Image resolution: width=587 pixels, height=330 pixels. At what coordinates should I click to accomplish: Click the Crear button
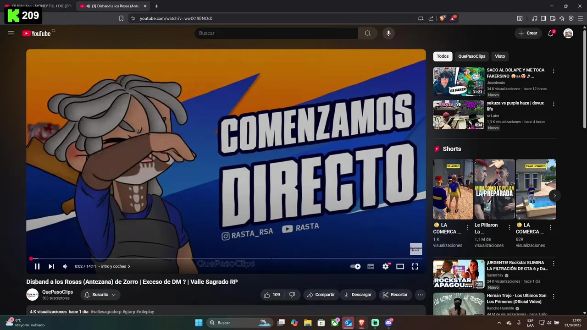[x=528, y=33]
